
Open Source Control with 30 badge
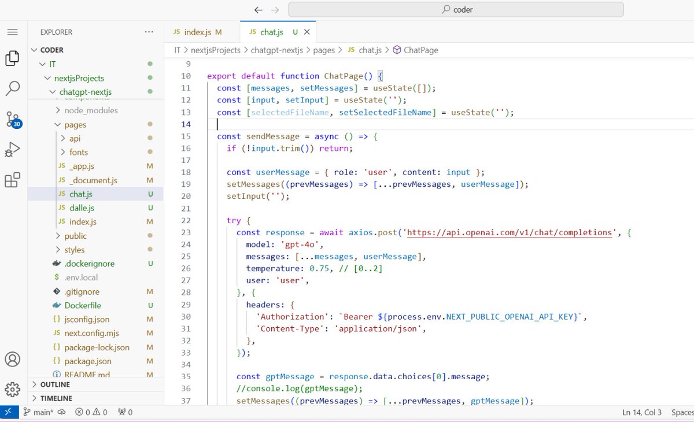tap(13, 120)
